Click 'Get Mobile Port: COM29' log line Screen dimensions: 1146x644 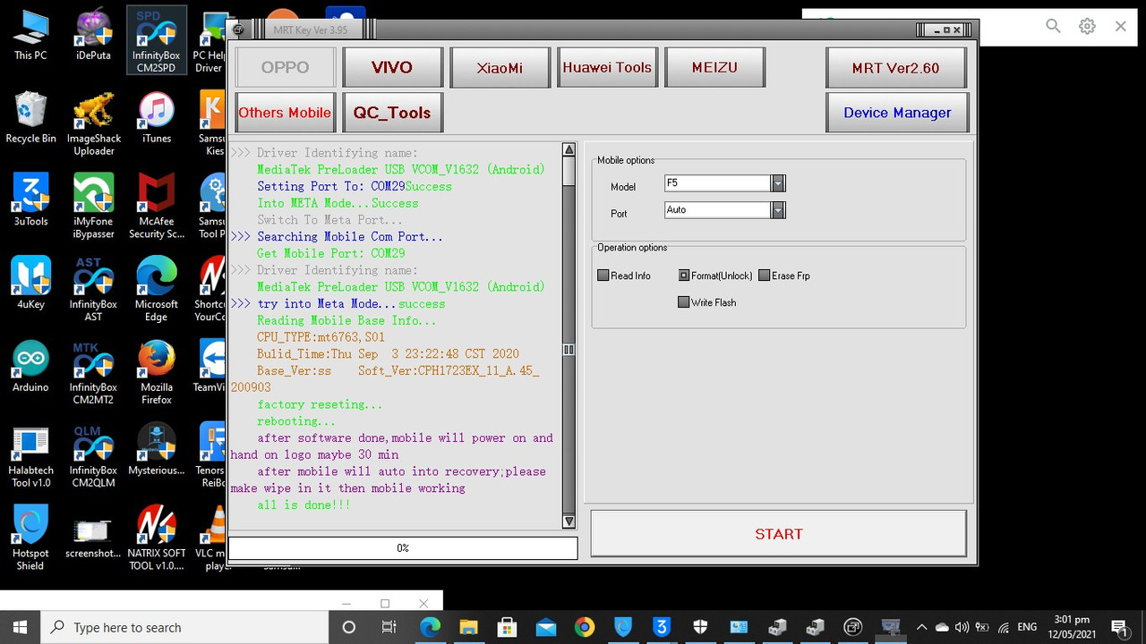331,253
